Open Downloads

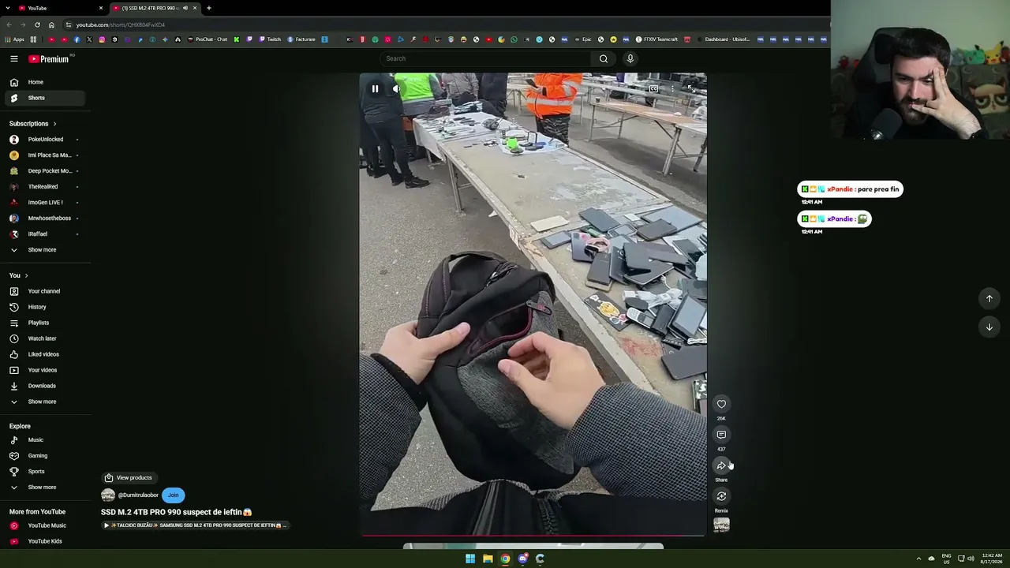[x=45, y=386]
